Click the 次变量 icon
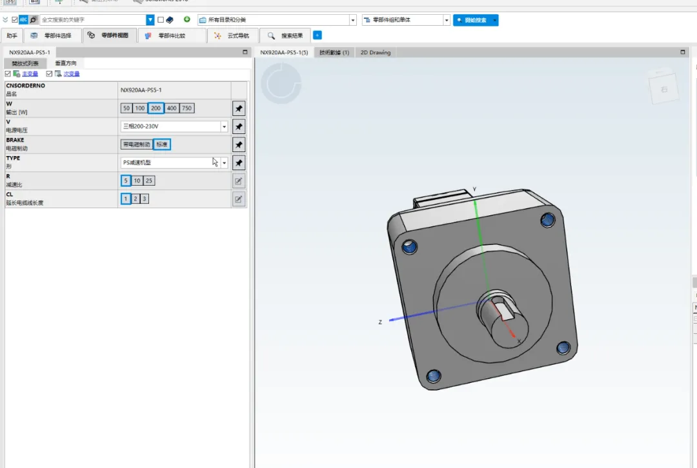 tap(58, 73)
